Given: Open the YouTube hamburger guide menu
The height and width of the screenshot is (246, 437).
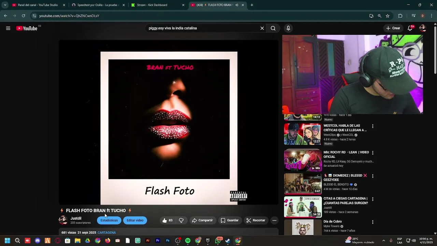Looking at the screenshot, I should 8,28.
